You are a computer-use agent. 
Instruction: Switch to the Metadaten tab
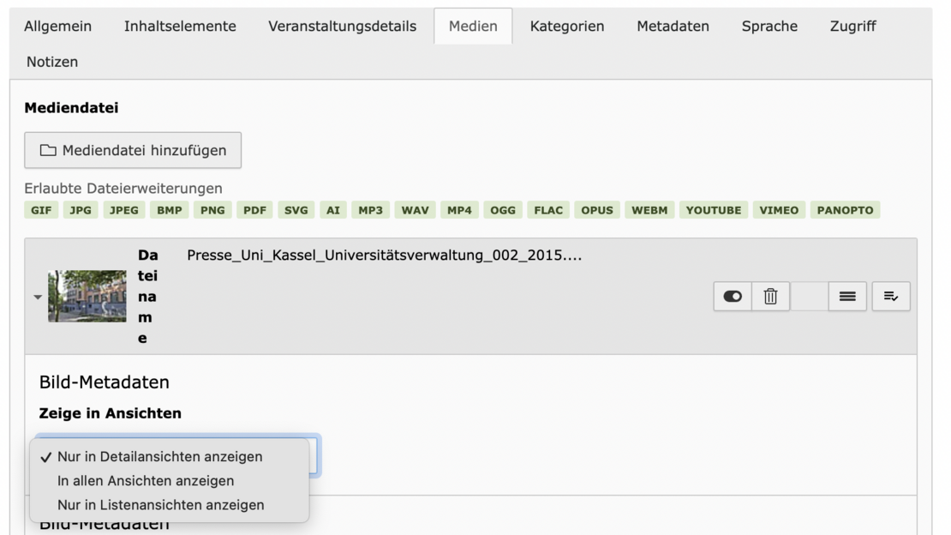pos(673,27)
